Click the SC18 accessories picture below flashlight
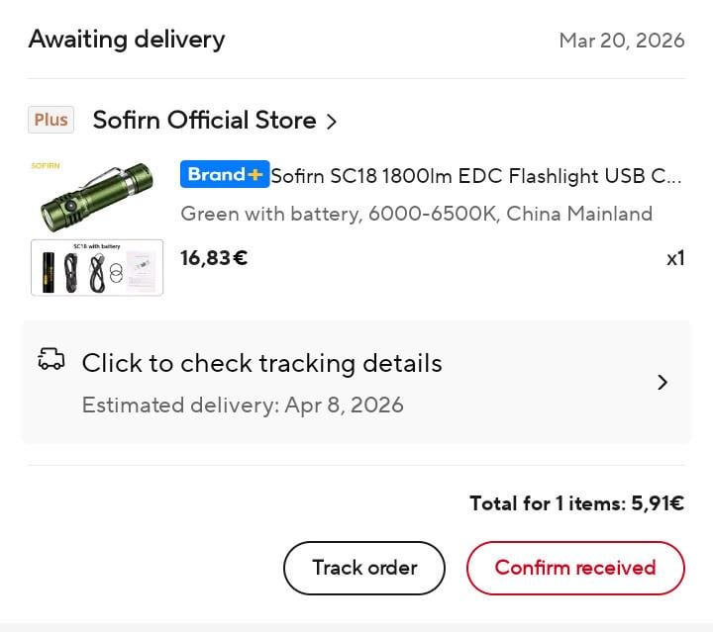Image resolution: width=713 pixels, height=632 pixels. coord(97,267)
